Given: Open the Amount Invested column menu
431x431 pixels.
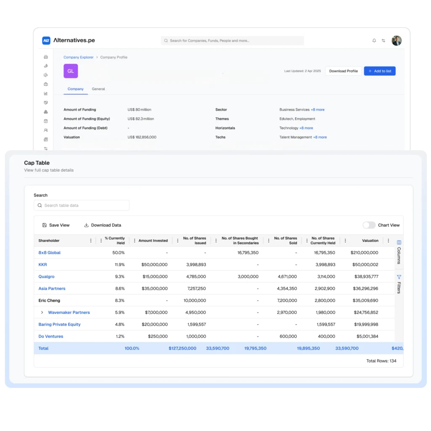Looking at the screenshot, I should pos(135,241).
